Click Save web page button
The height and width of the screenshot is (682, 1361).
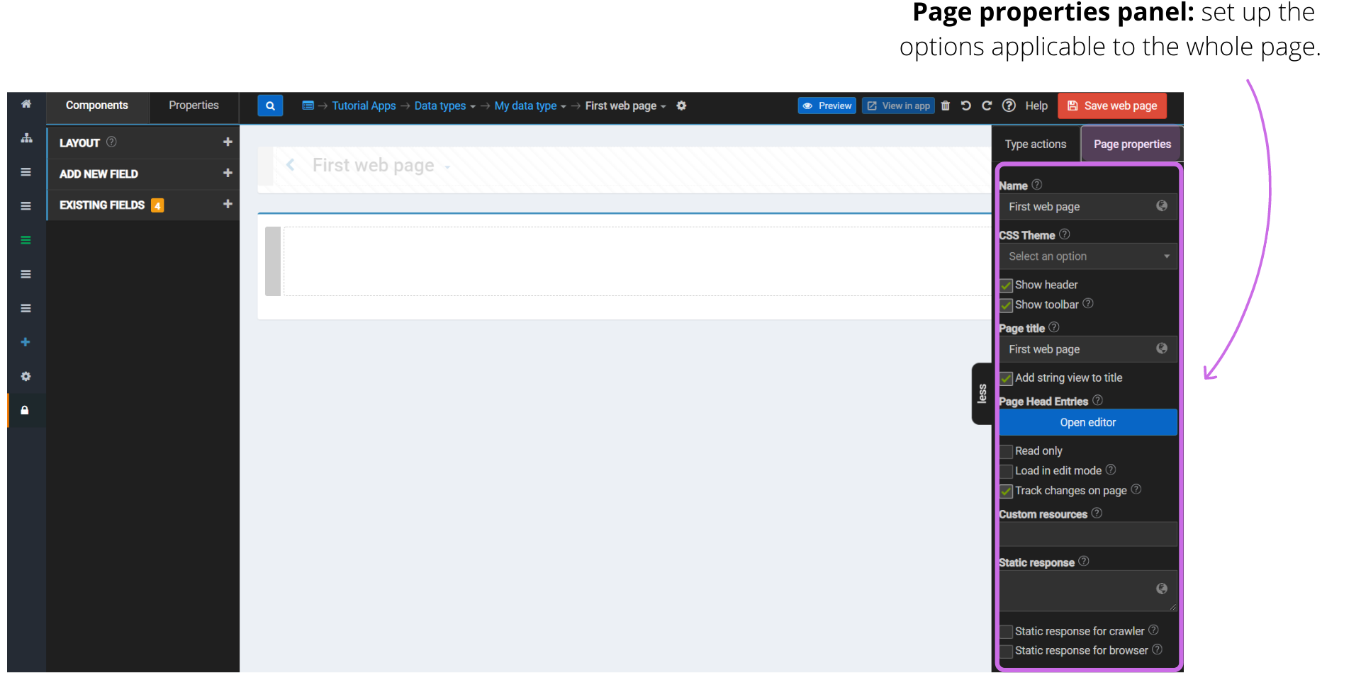point(1112,106)
